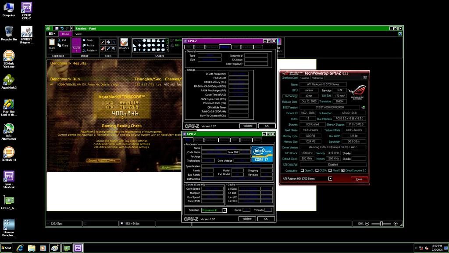Click zoom out minus button in Paint

click(367, 224)
